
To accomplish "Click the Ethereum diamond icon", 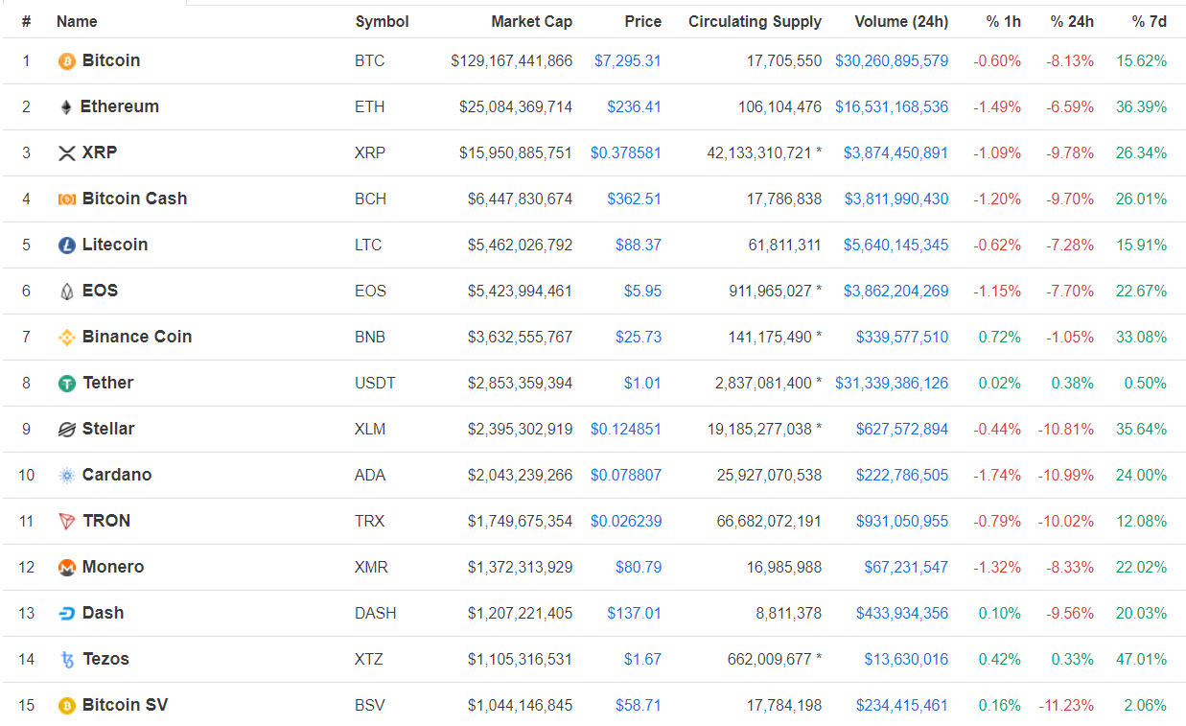I will coord(66,107).
